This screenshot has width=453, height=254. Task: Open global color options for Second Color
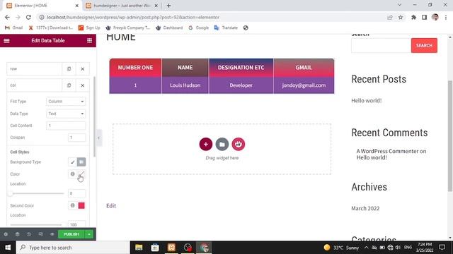[72, 205]
